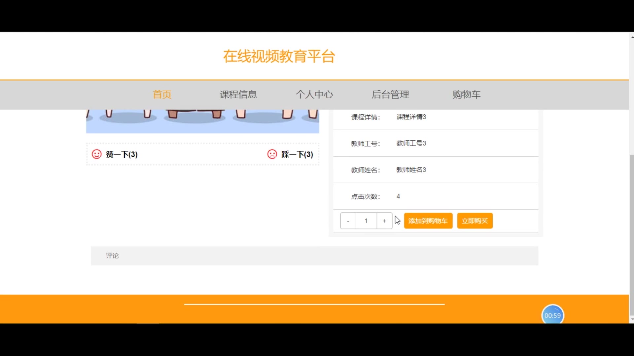This screenshot has height=356, width=634.
Task: Increase quantity with the plus button
Action: click(x=384, y=221)
